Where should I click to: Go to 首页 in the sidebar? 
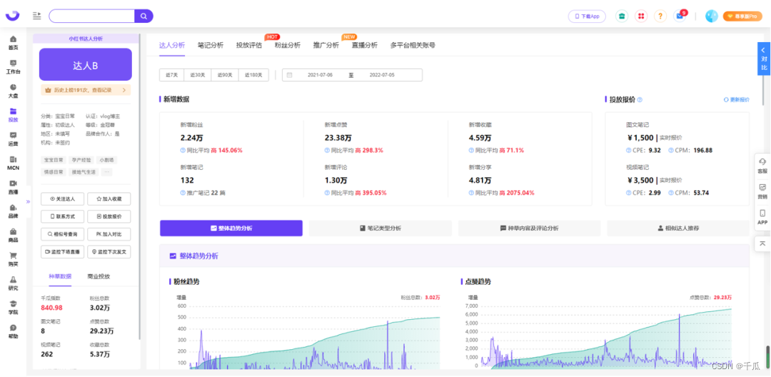(x=14, y=43)
